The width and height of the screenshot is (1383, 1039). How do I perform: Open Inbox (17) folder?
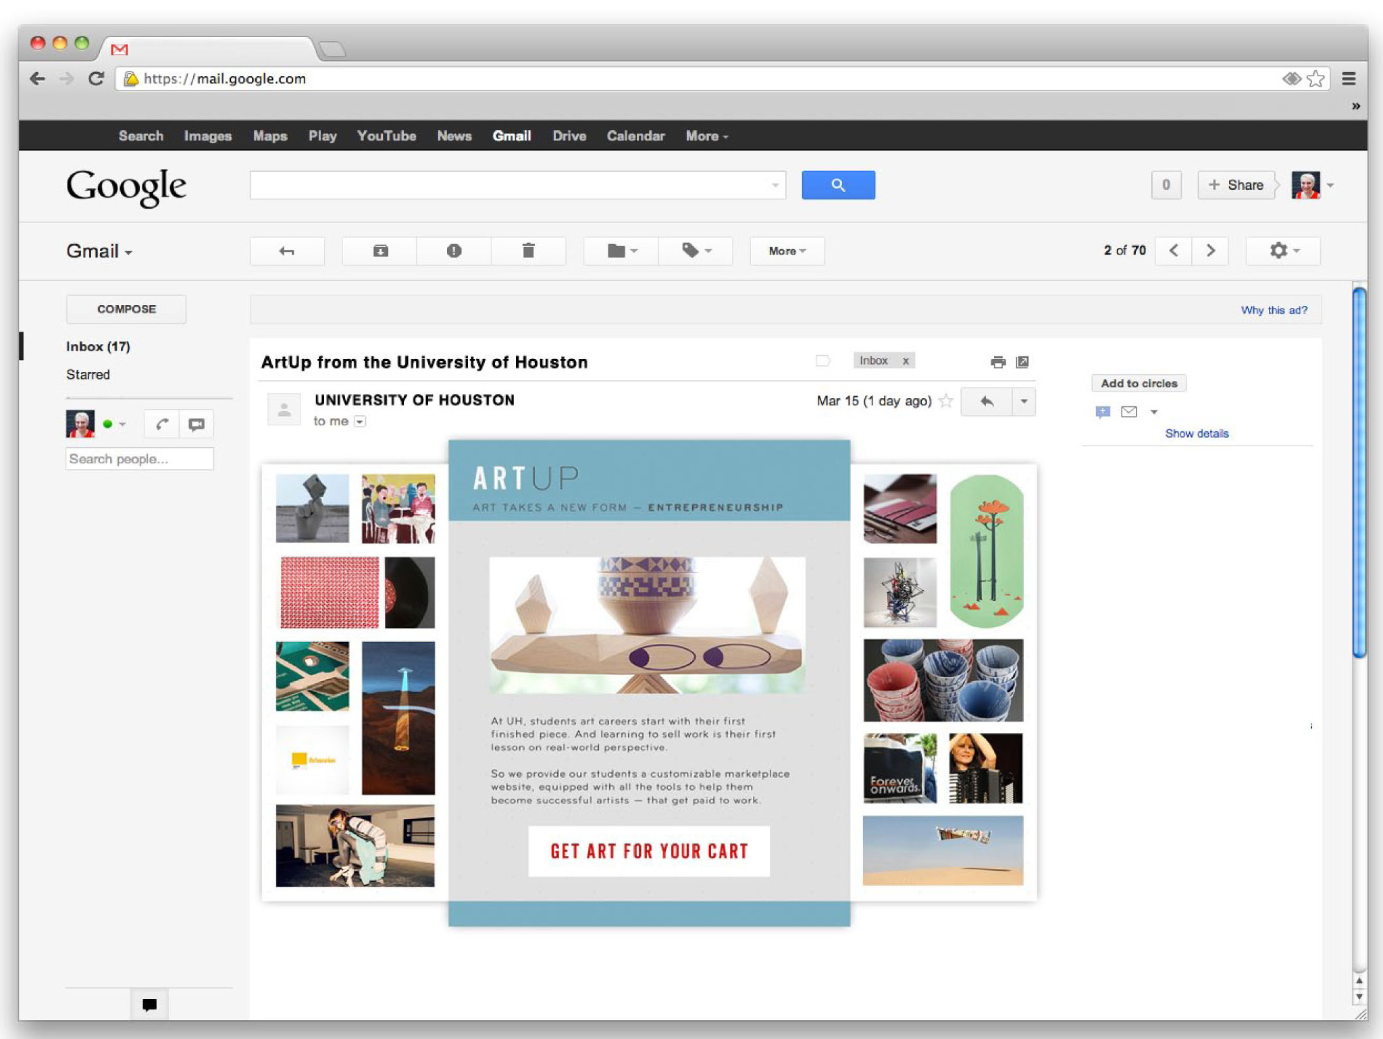(x=98, y=346)
